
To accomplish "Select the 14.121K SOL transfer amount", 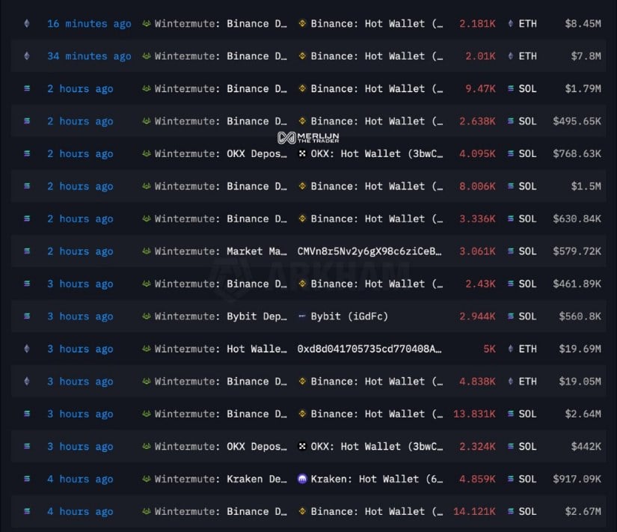I will pyautogui.click(x=474, y=512).
